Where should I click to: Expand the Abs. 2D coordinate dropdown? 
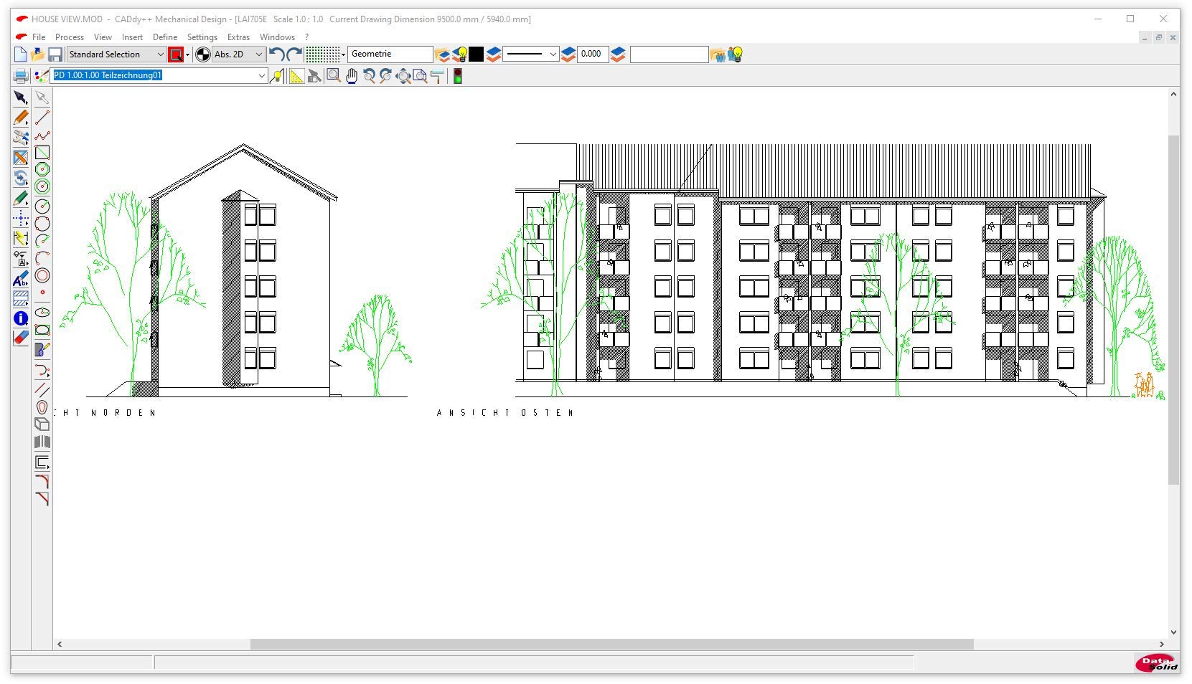tap(258, 54)
